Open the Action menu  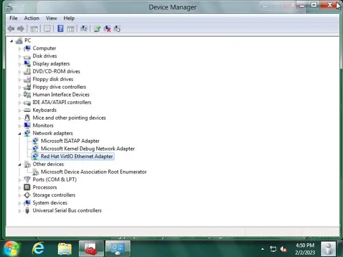point(32,18)
